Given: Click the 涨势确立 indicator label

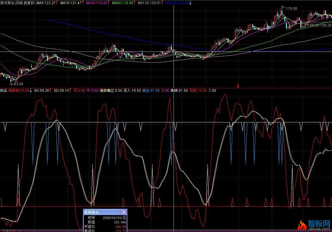Looking at the screenshot, I should pos(111,91).
